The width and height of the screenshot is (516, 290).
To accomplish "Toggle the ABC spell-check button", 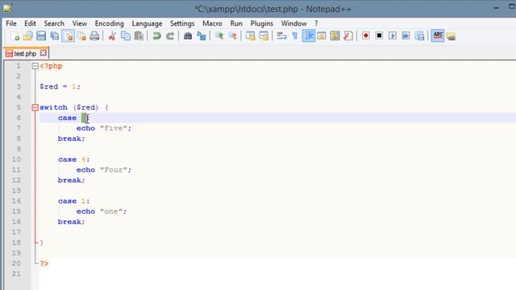I will pos(438,35).
